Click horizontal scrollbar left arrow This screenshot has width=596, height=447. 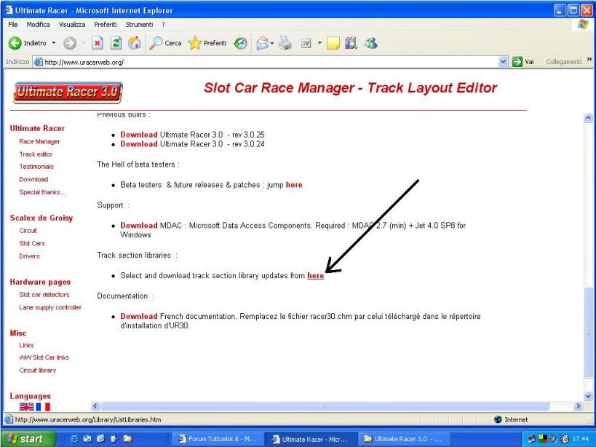(x=95, y=406)
